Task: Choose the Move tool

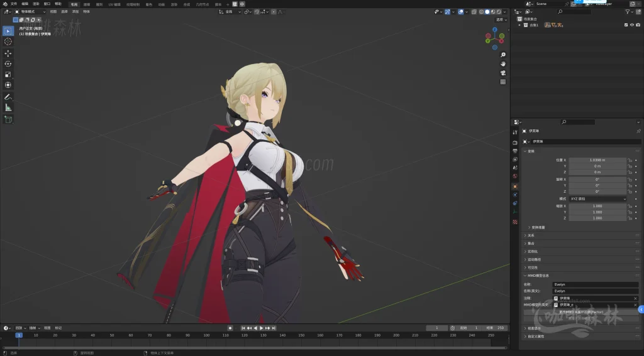Action: pyautogui.click(x=8, y=53)
